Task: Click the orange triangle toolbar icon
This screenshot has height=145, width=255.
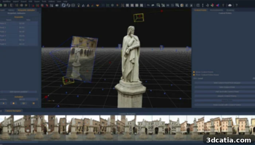Action: (88, 5)
